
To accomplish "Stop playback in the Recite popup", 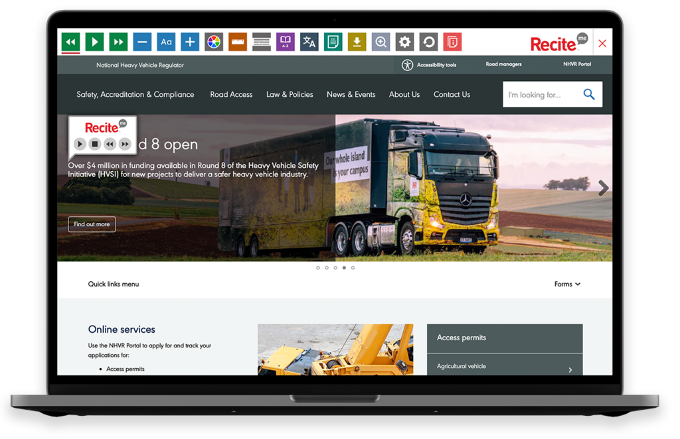I will [94, 144].
